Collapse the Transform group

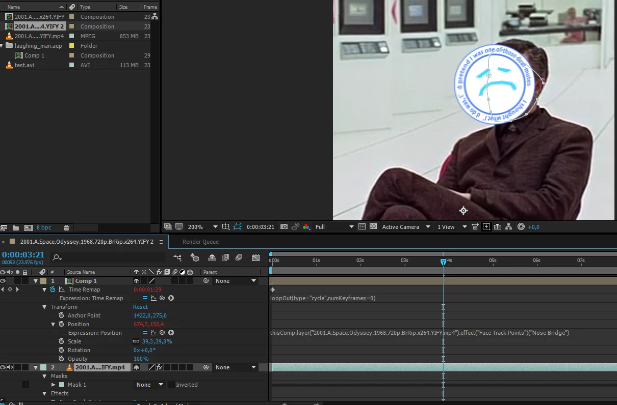pyautogui.click(x=44, y=307)
